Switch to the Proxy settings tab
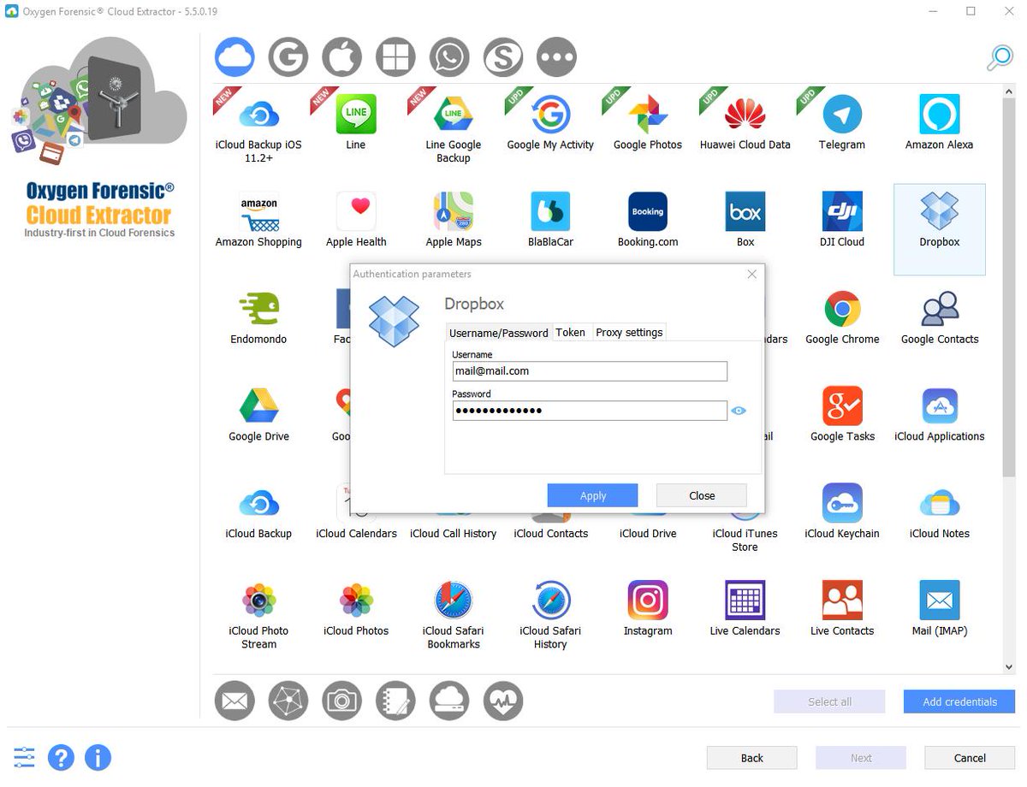Screen dimensions: 1027x787 click(629, 332)
